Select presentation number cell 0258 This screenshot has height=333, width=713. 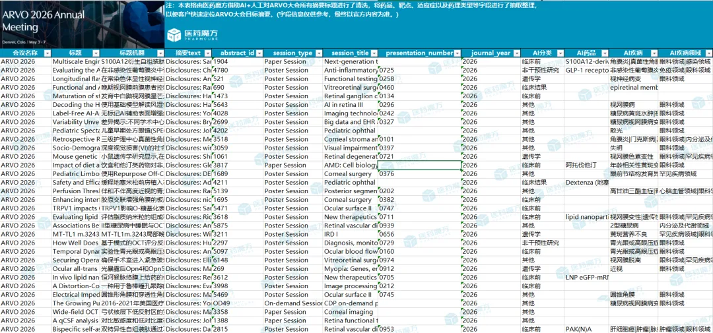(x=420, y=78)
